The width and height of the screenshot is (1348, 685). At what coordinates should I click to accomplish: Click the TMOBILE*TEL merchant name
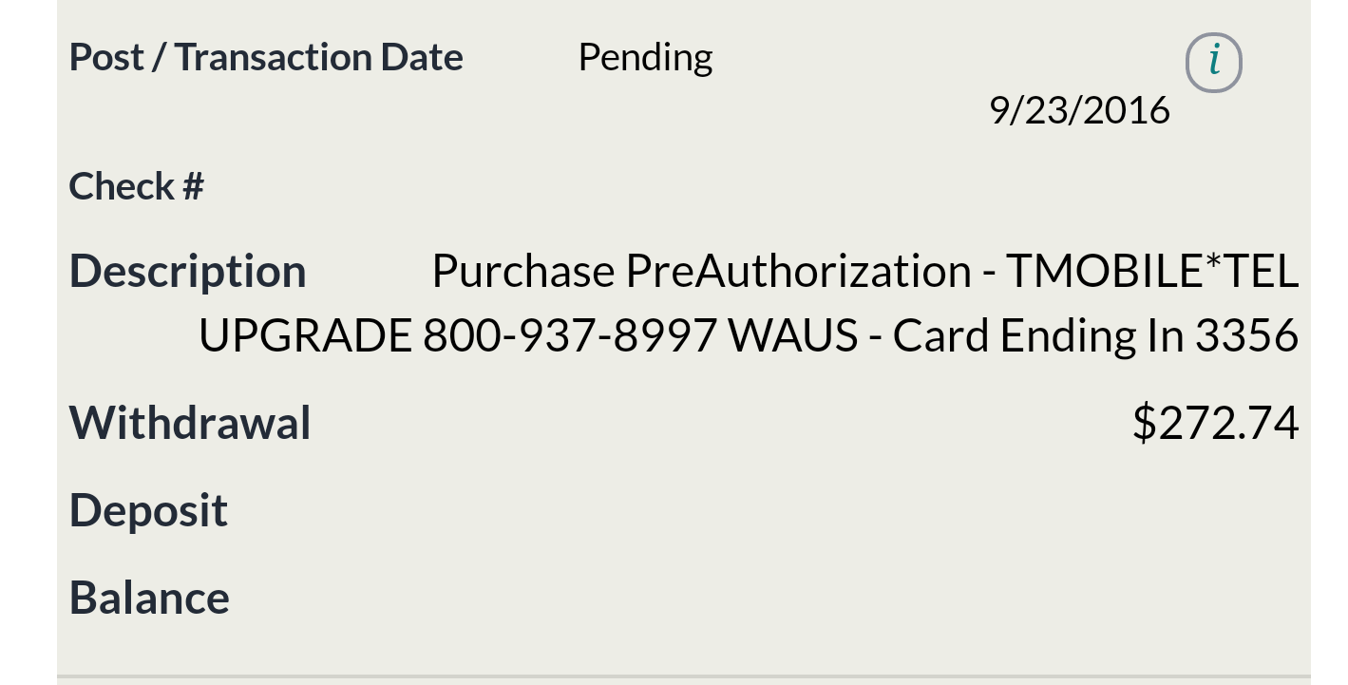[x=1151, y=272]
